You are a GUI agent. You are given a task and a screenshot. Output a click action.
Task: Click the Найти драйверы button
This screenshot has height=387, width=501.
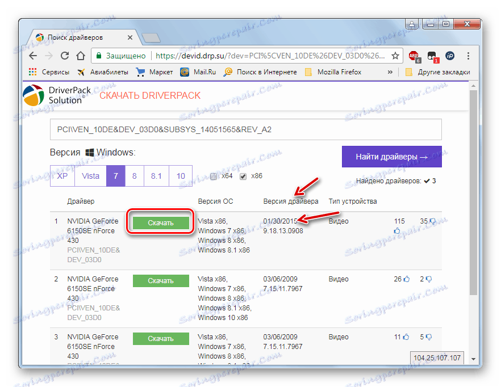click(392, 157)
